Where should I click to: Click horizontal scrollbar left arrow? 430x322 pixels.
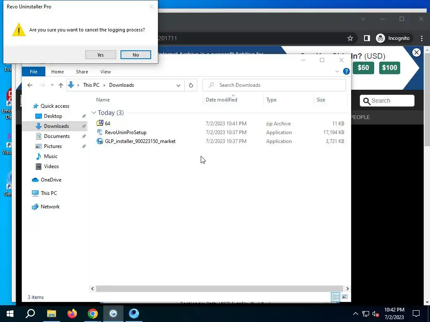coord(92,288)
